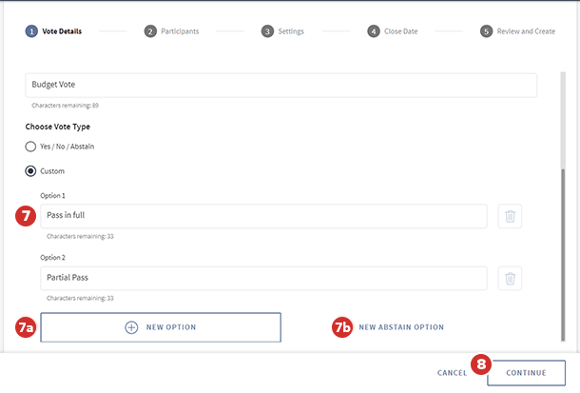
Task: Open the Settings step tab
Action: tap(291, 31)
